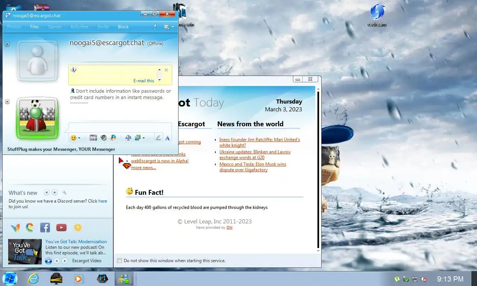
Task: Open the DW news provider link
Action: pos(230,228)
